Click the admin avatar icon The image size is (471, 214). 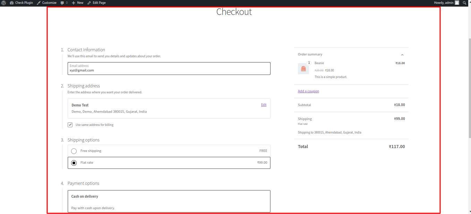(x=457, y=3)
